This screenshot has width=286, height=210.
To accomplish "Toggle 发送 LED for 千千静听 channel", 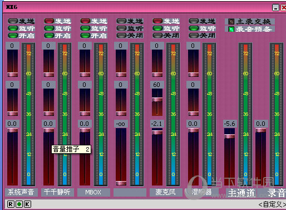I will [x=49, y=21].
